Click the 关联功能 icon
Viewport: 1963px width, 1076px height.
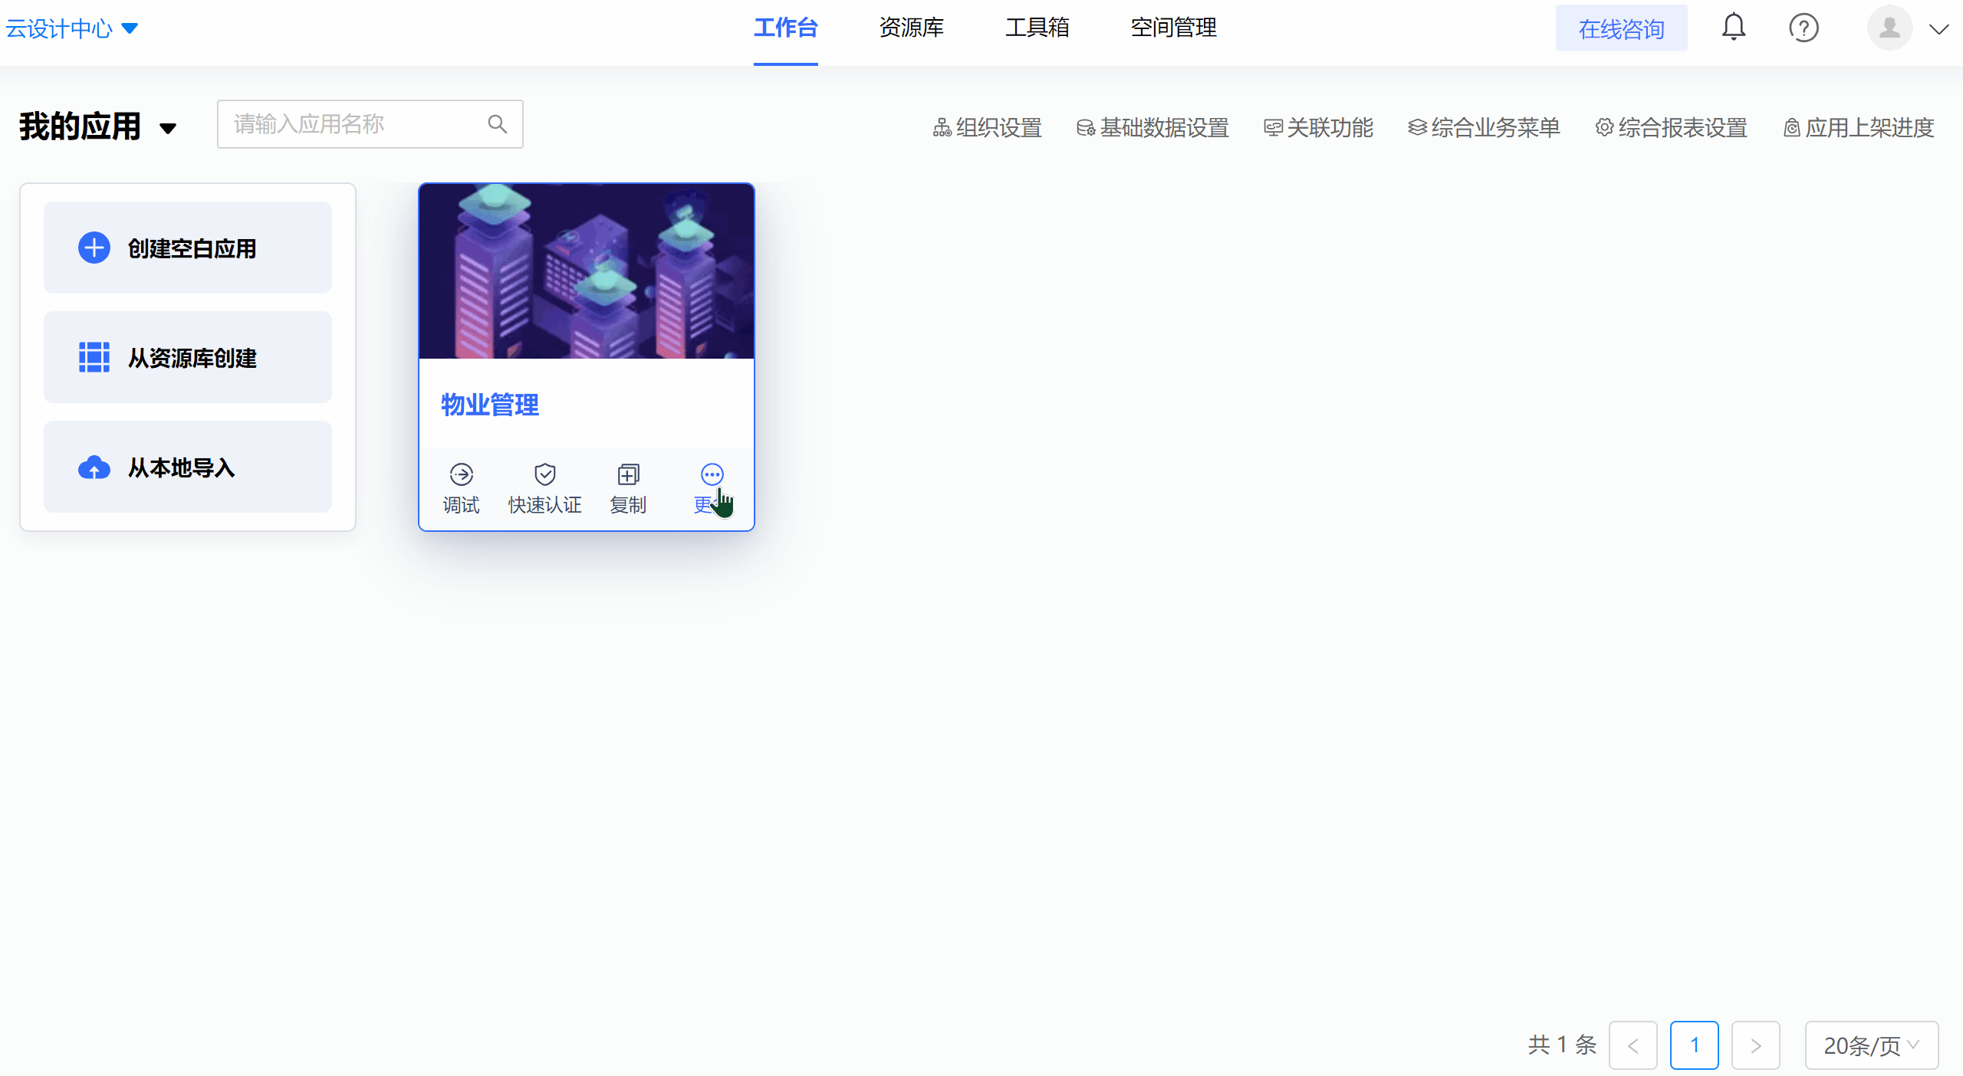(1273, 127)
